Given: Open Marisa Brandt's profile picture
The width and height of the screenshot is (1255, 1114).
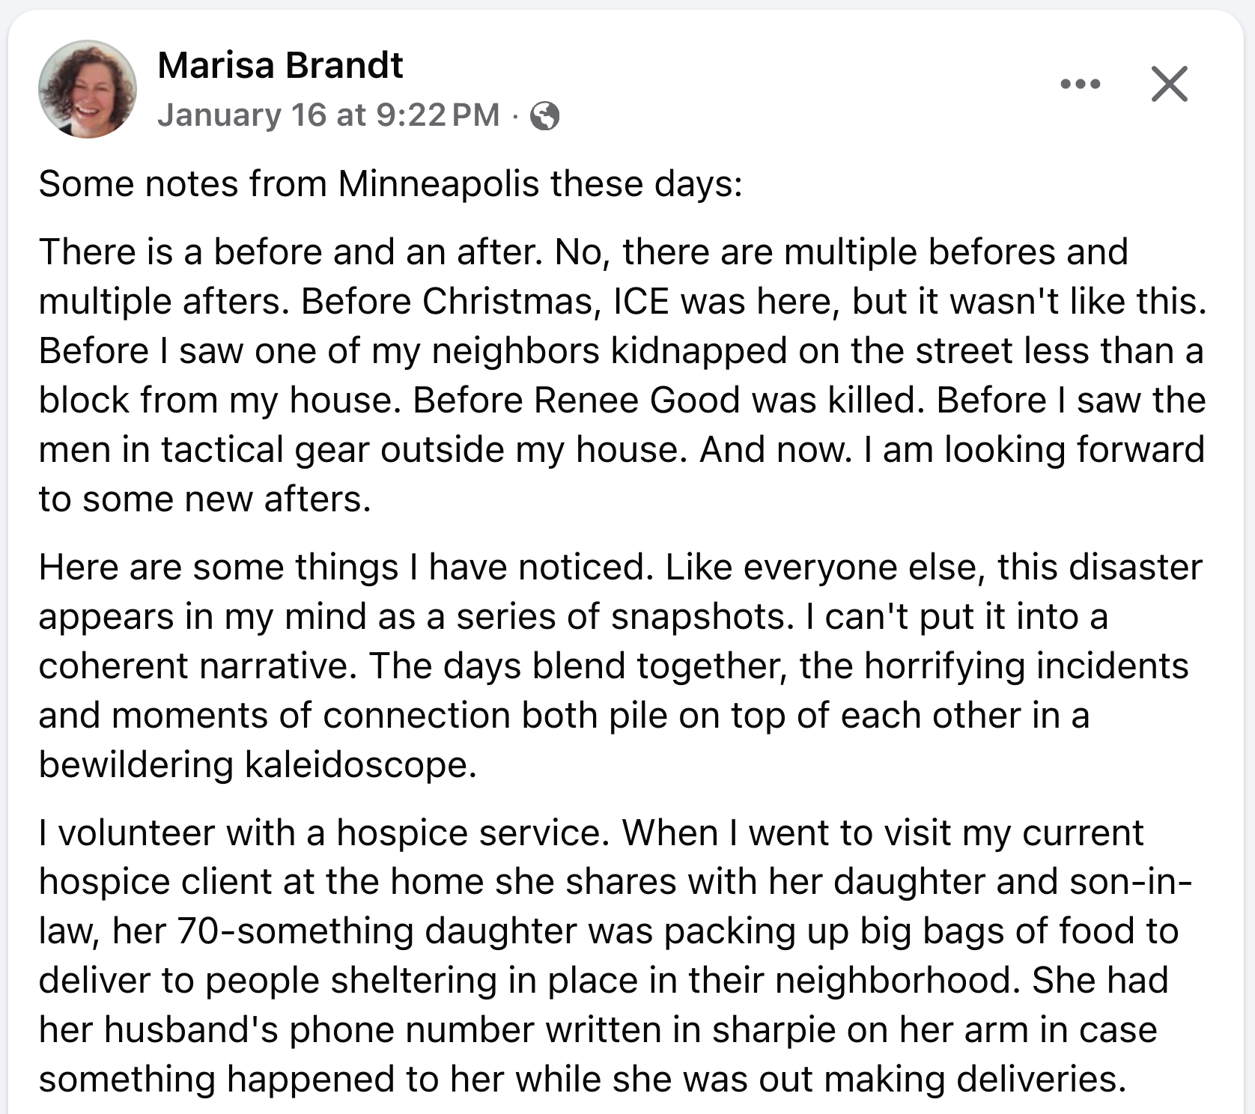Looking at the screenshot, I should [88, 89].
